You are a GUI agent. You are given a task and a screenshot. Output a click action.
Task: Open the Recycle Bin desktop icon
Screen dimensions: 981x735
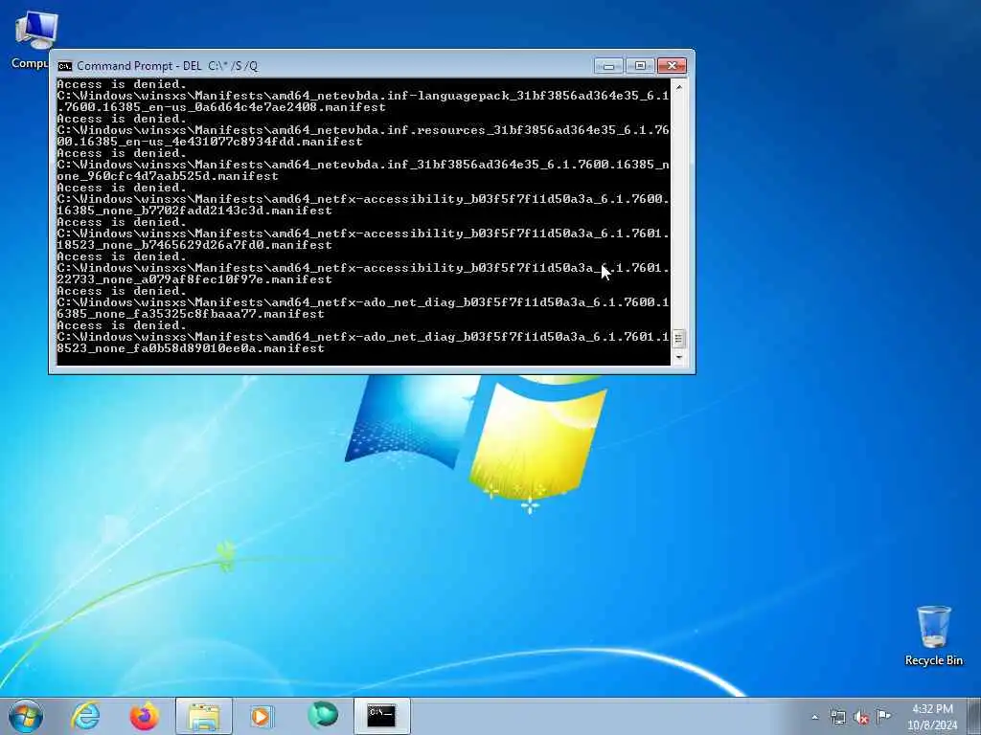tap(933, 635)
